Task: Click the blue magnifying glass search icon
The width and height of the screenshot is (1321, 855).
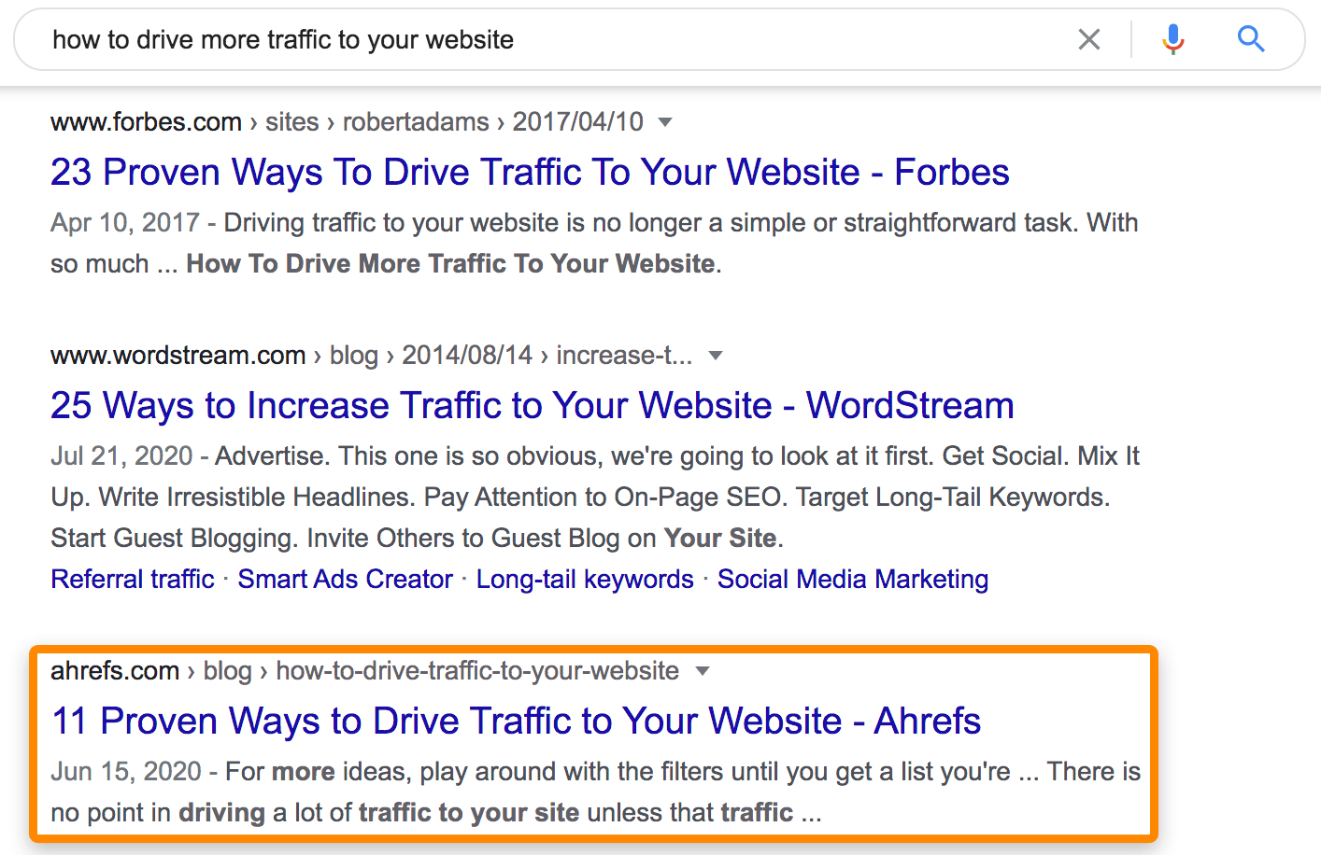Action: tap(1251, 39)
